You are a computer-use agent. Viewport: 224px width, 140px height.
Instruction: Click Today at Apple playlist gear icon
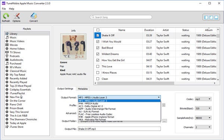(x=7, y=123)
